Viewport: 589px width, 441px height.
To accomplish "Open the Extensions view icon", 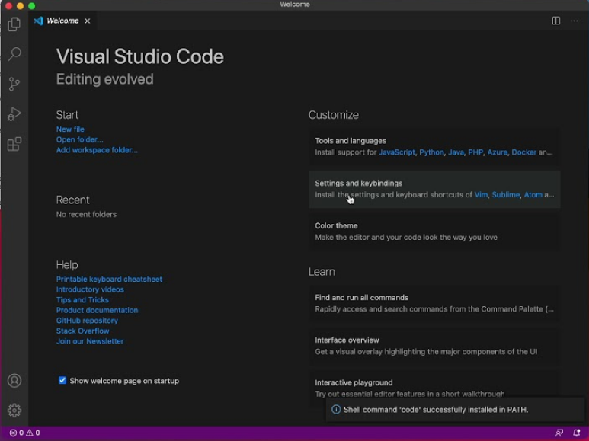I will click(14, 145).
